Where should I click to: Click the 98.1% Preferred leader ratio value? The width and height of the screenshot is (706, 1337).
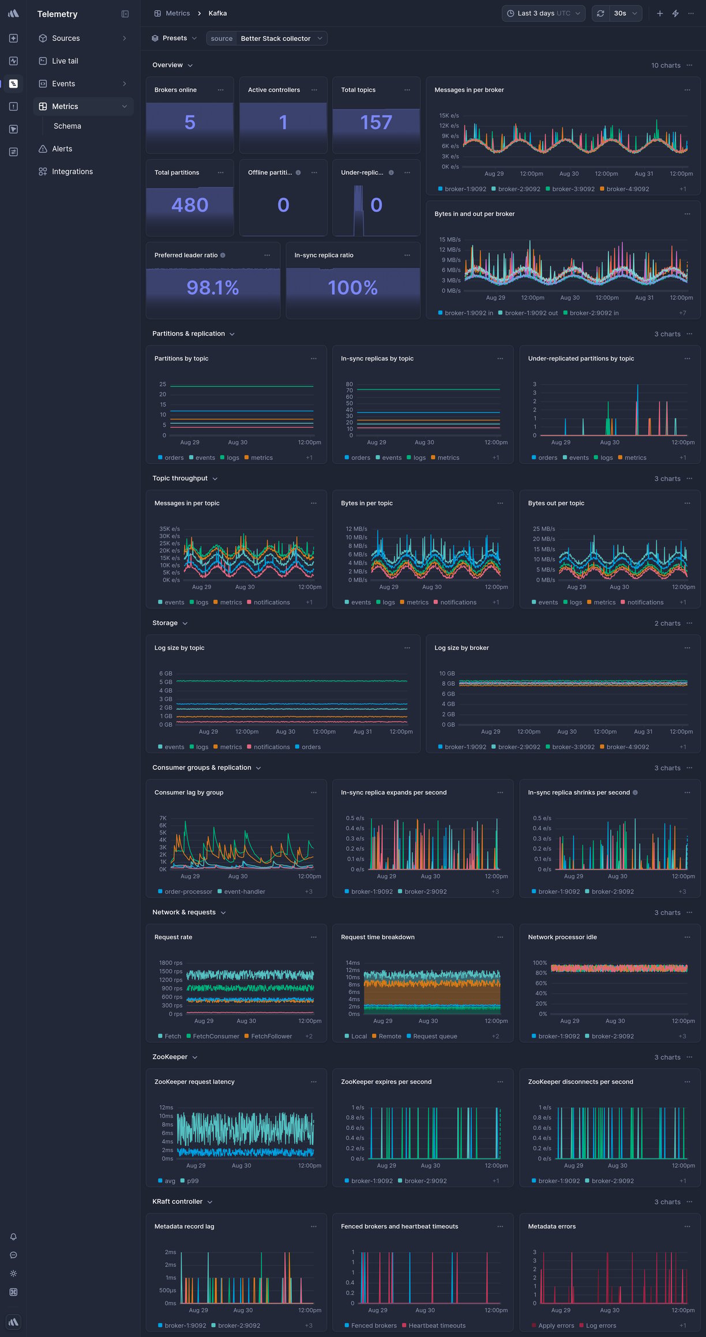(213, 288)
